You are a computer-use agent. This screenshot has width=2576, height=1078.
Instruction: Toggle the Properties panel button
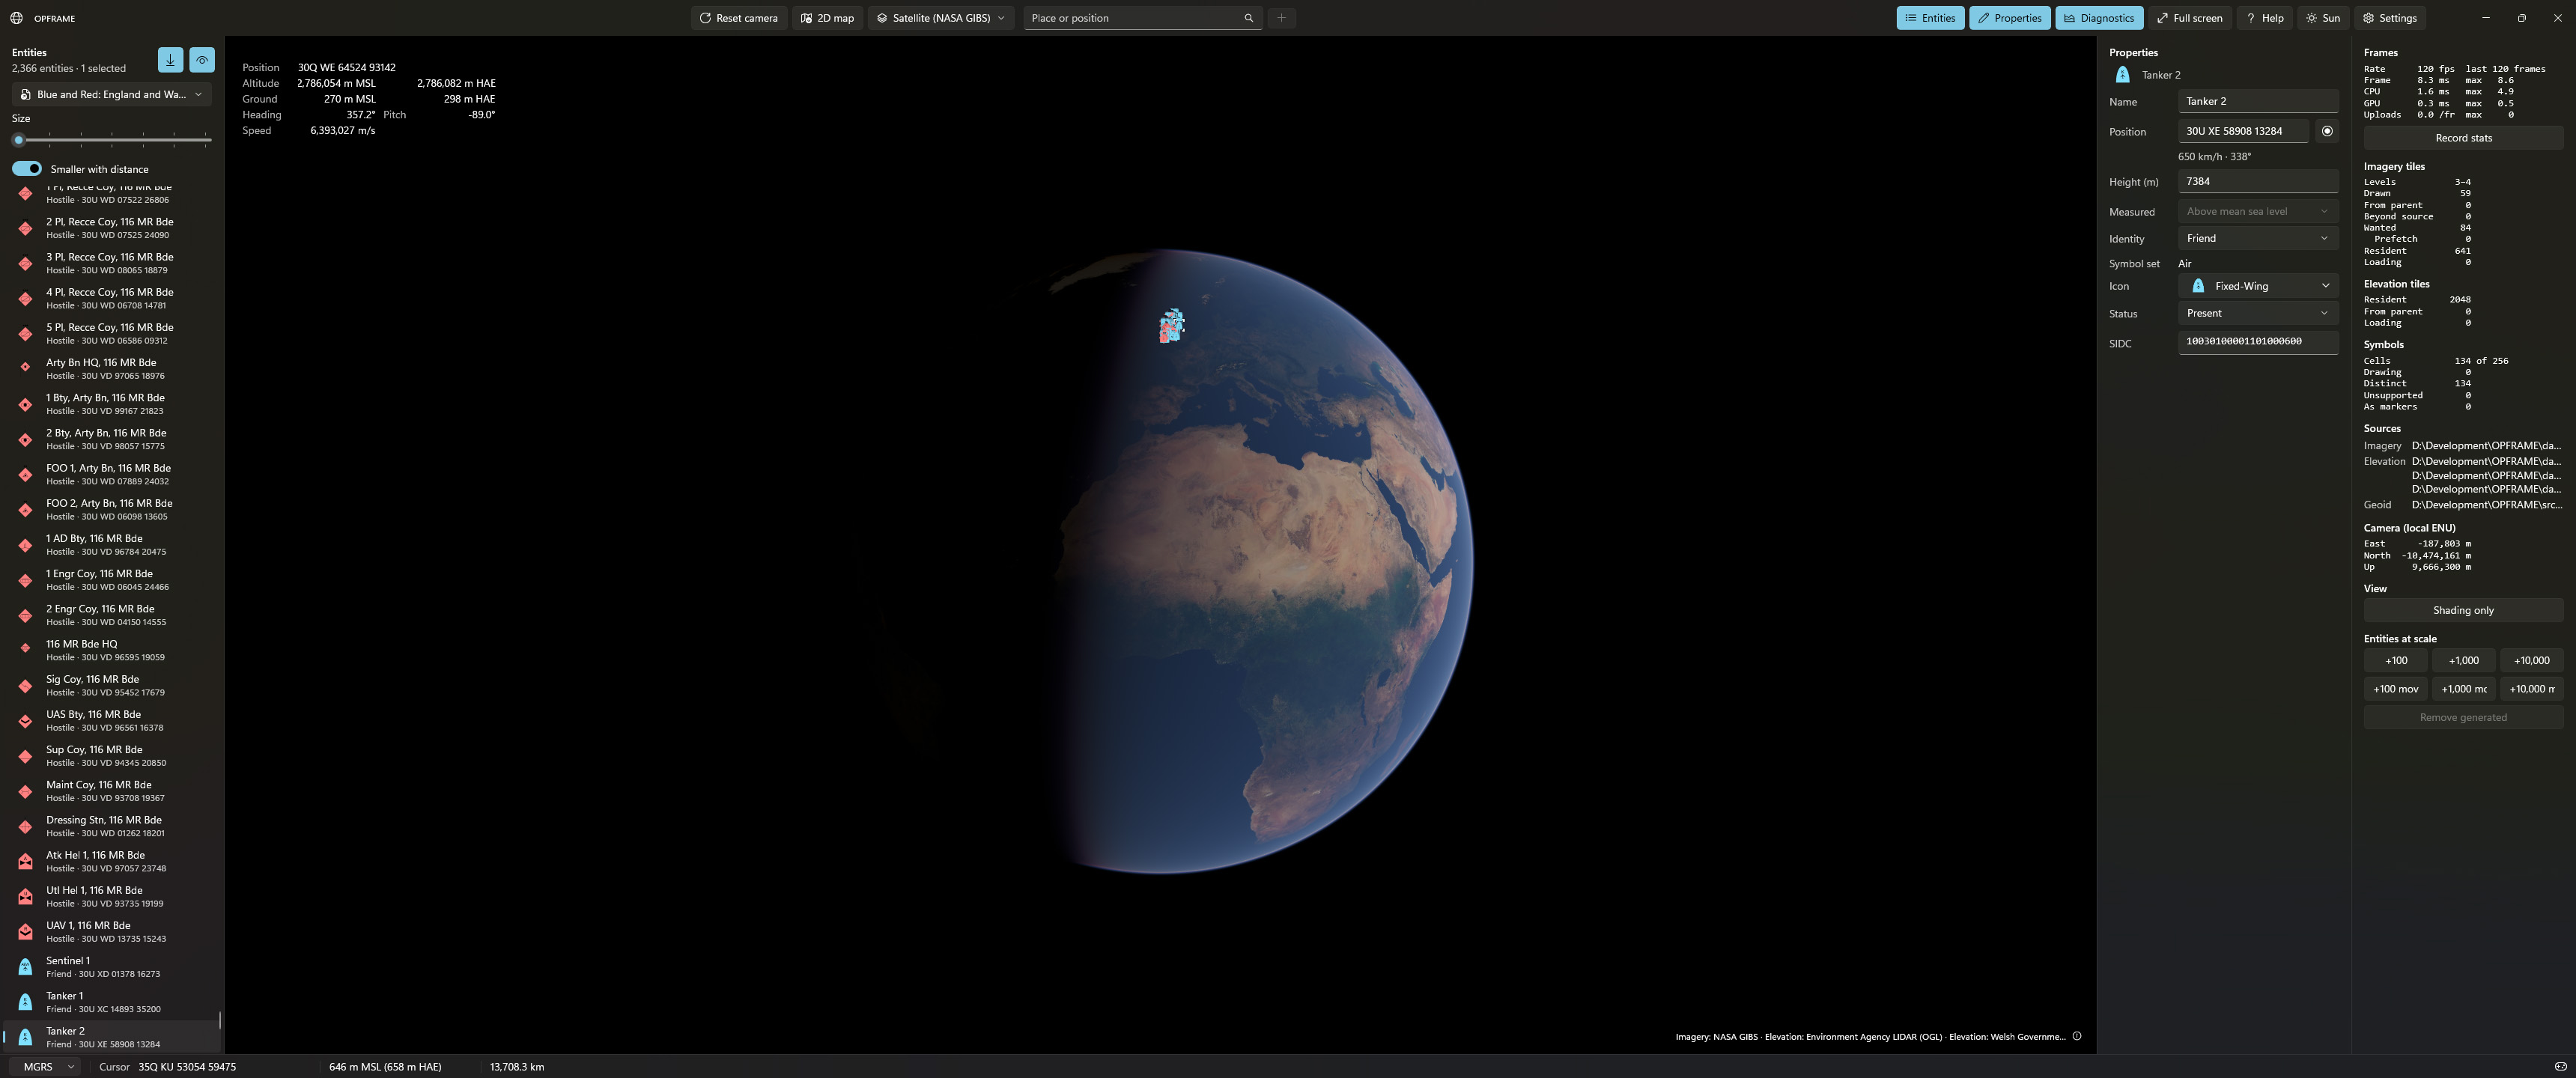point(2009,18)
